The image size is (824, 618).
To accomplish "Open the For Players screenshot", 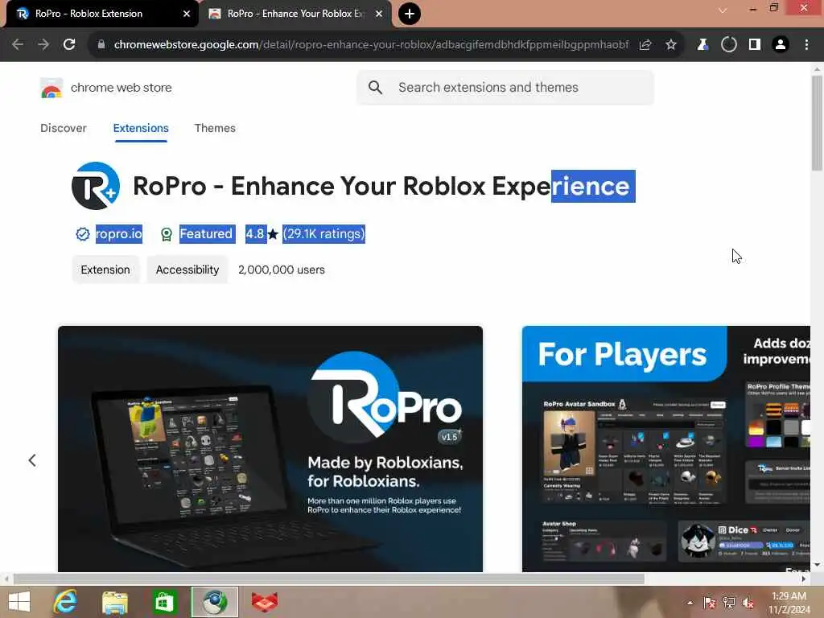I will (665, 449).
